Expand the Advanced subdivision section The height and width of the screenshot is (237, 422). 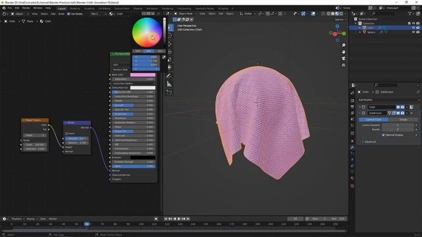369,142
